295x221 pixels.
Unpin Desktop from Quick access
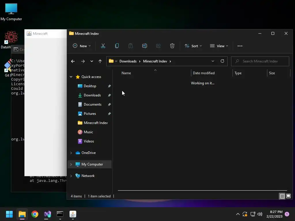point(109,86)
